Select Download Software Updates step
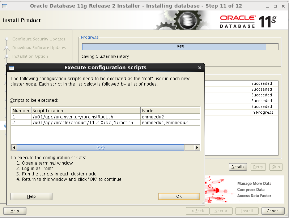Image resolution: width=289 pixels, height=218 pixels. 39,48
